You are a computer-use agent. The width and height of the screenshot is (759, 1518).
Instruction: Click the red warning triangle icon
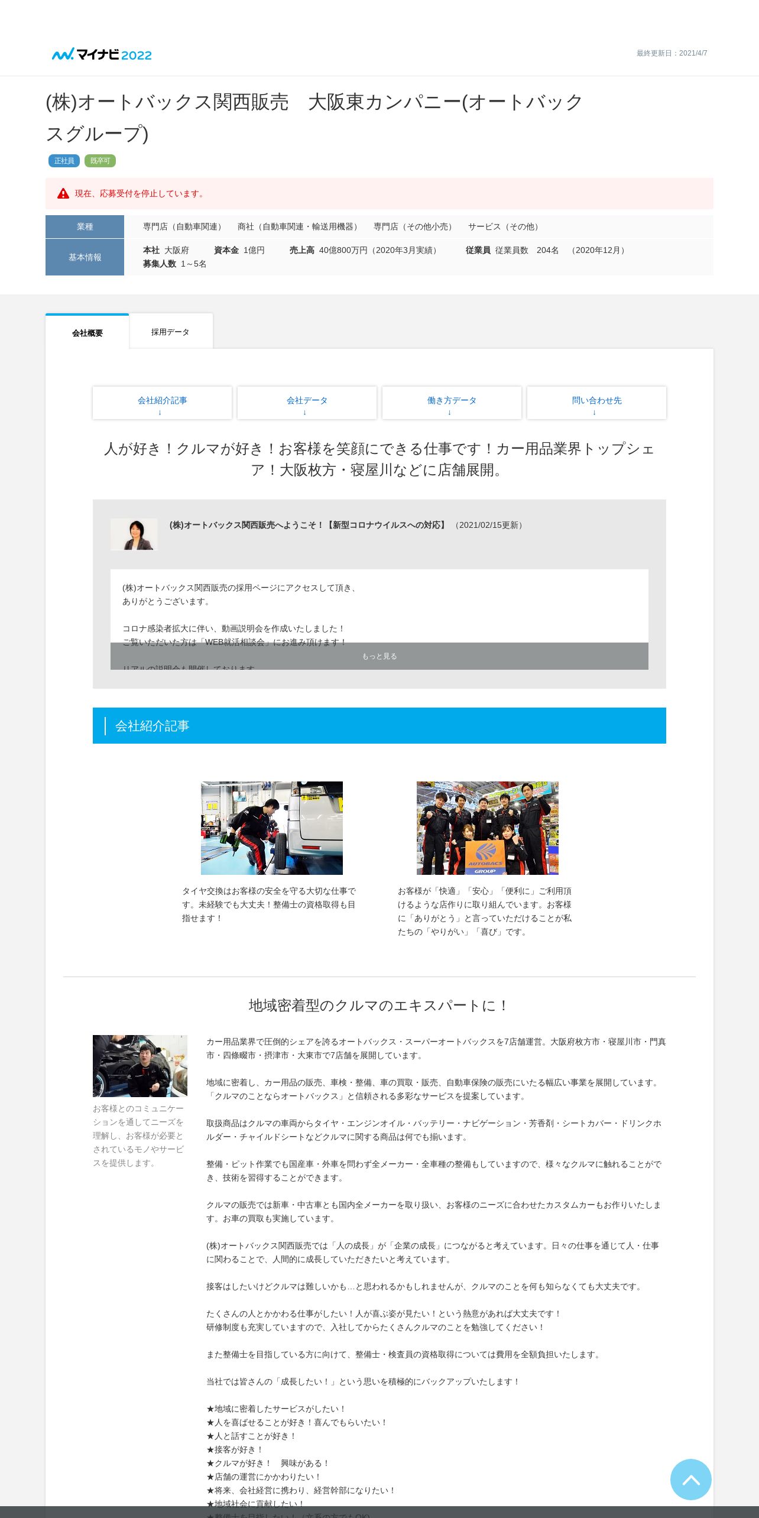[x=63, y=193]
